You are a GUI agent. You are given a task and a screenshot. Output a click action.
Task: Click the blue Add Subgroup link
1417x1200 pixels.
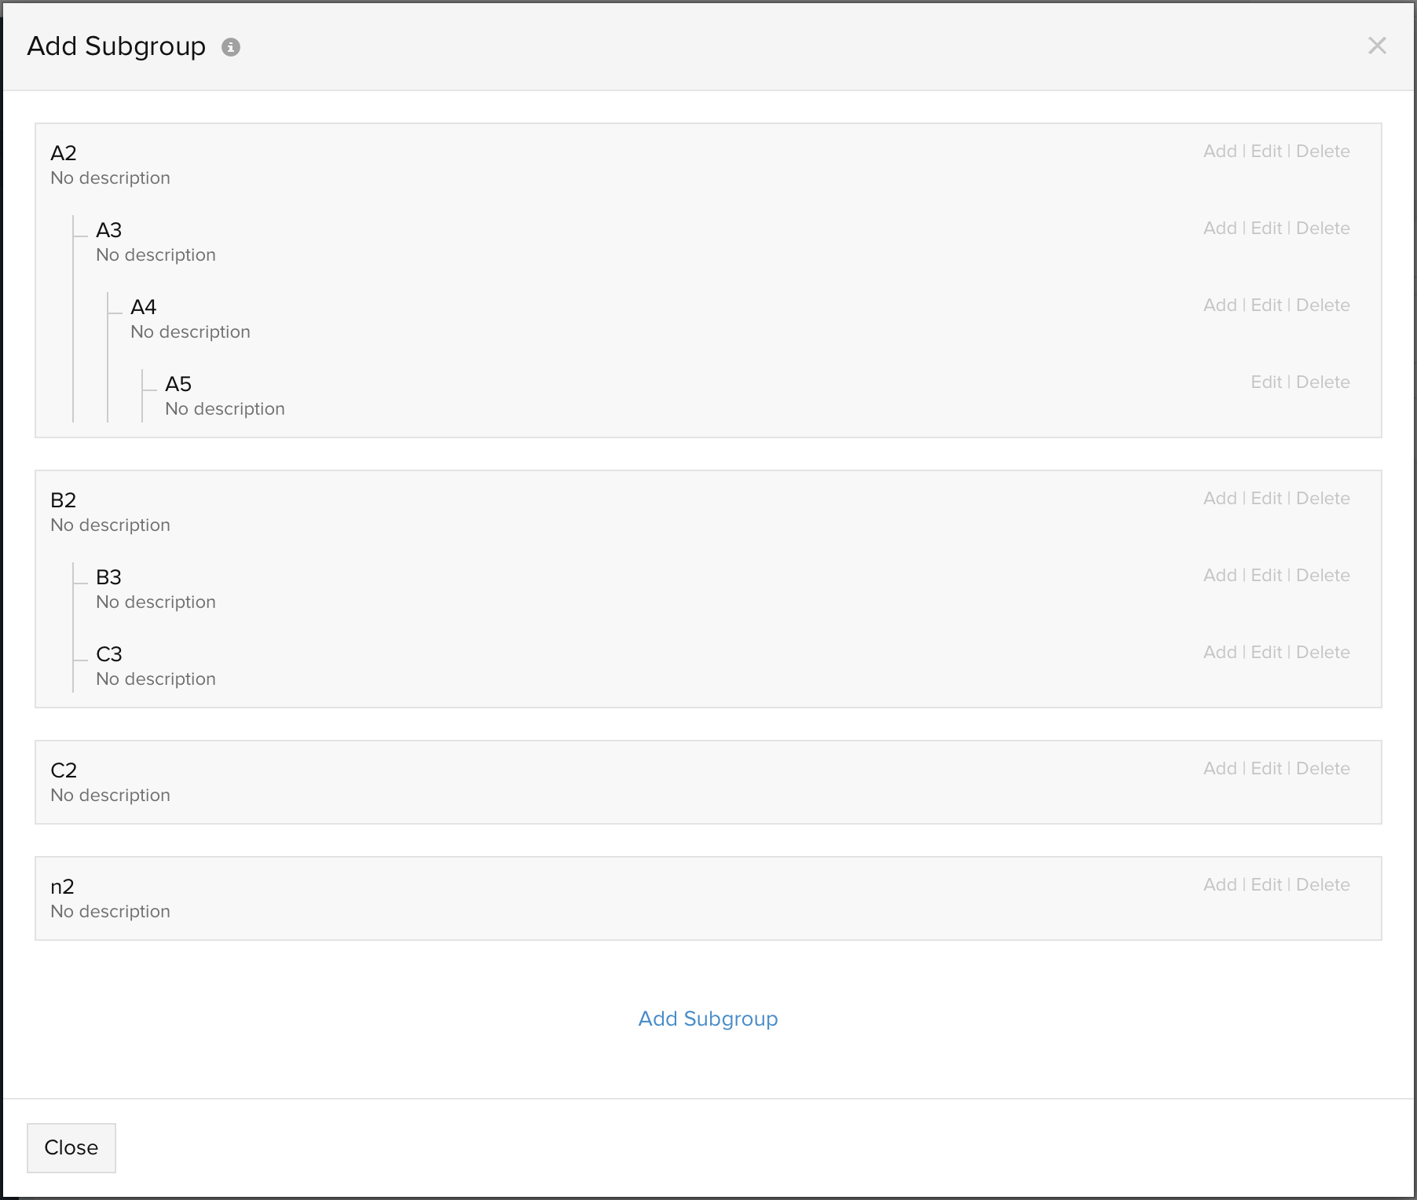[x=708, y=1019]
